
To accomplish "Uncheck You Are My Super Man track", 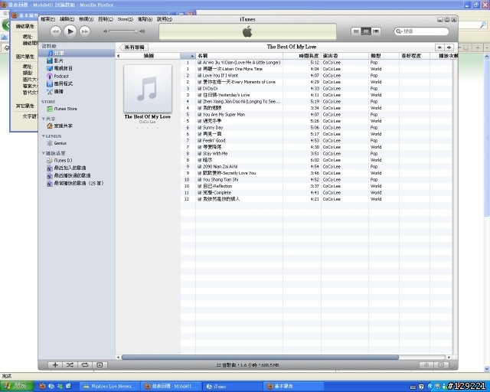I will [x=200, y=115].
